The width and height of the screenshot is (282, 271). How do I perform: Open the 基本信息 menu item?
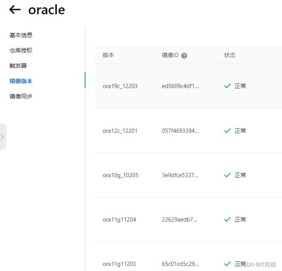point(21,35)
